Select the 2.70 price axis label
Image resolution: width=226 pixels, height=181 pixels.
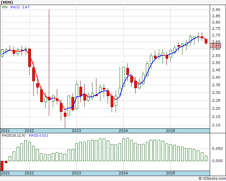point(216,35)
